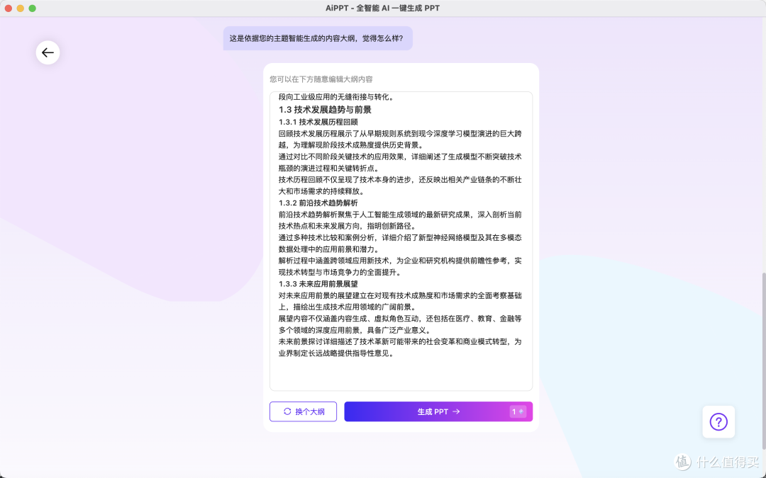766x478 pixels.
Task: Maximize the window with the green button
Action: point(32,8)
